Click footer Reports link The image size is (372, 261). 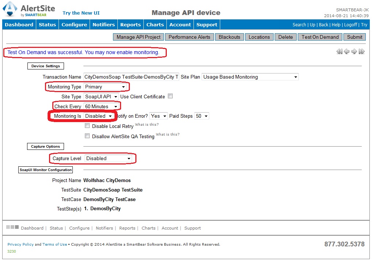click(127, 228)
